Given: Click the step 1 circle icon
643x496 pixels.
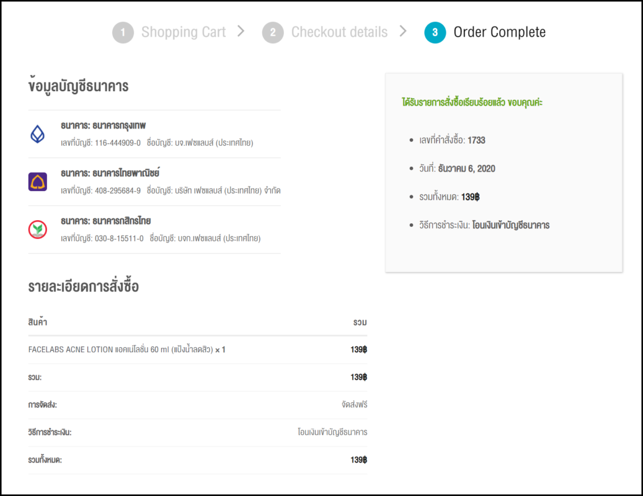Looking at the screenshot, I should tap(123, 33).
